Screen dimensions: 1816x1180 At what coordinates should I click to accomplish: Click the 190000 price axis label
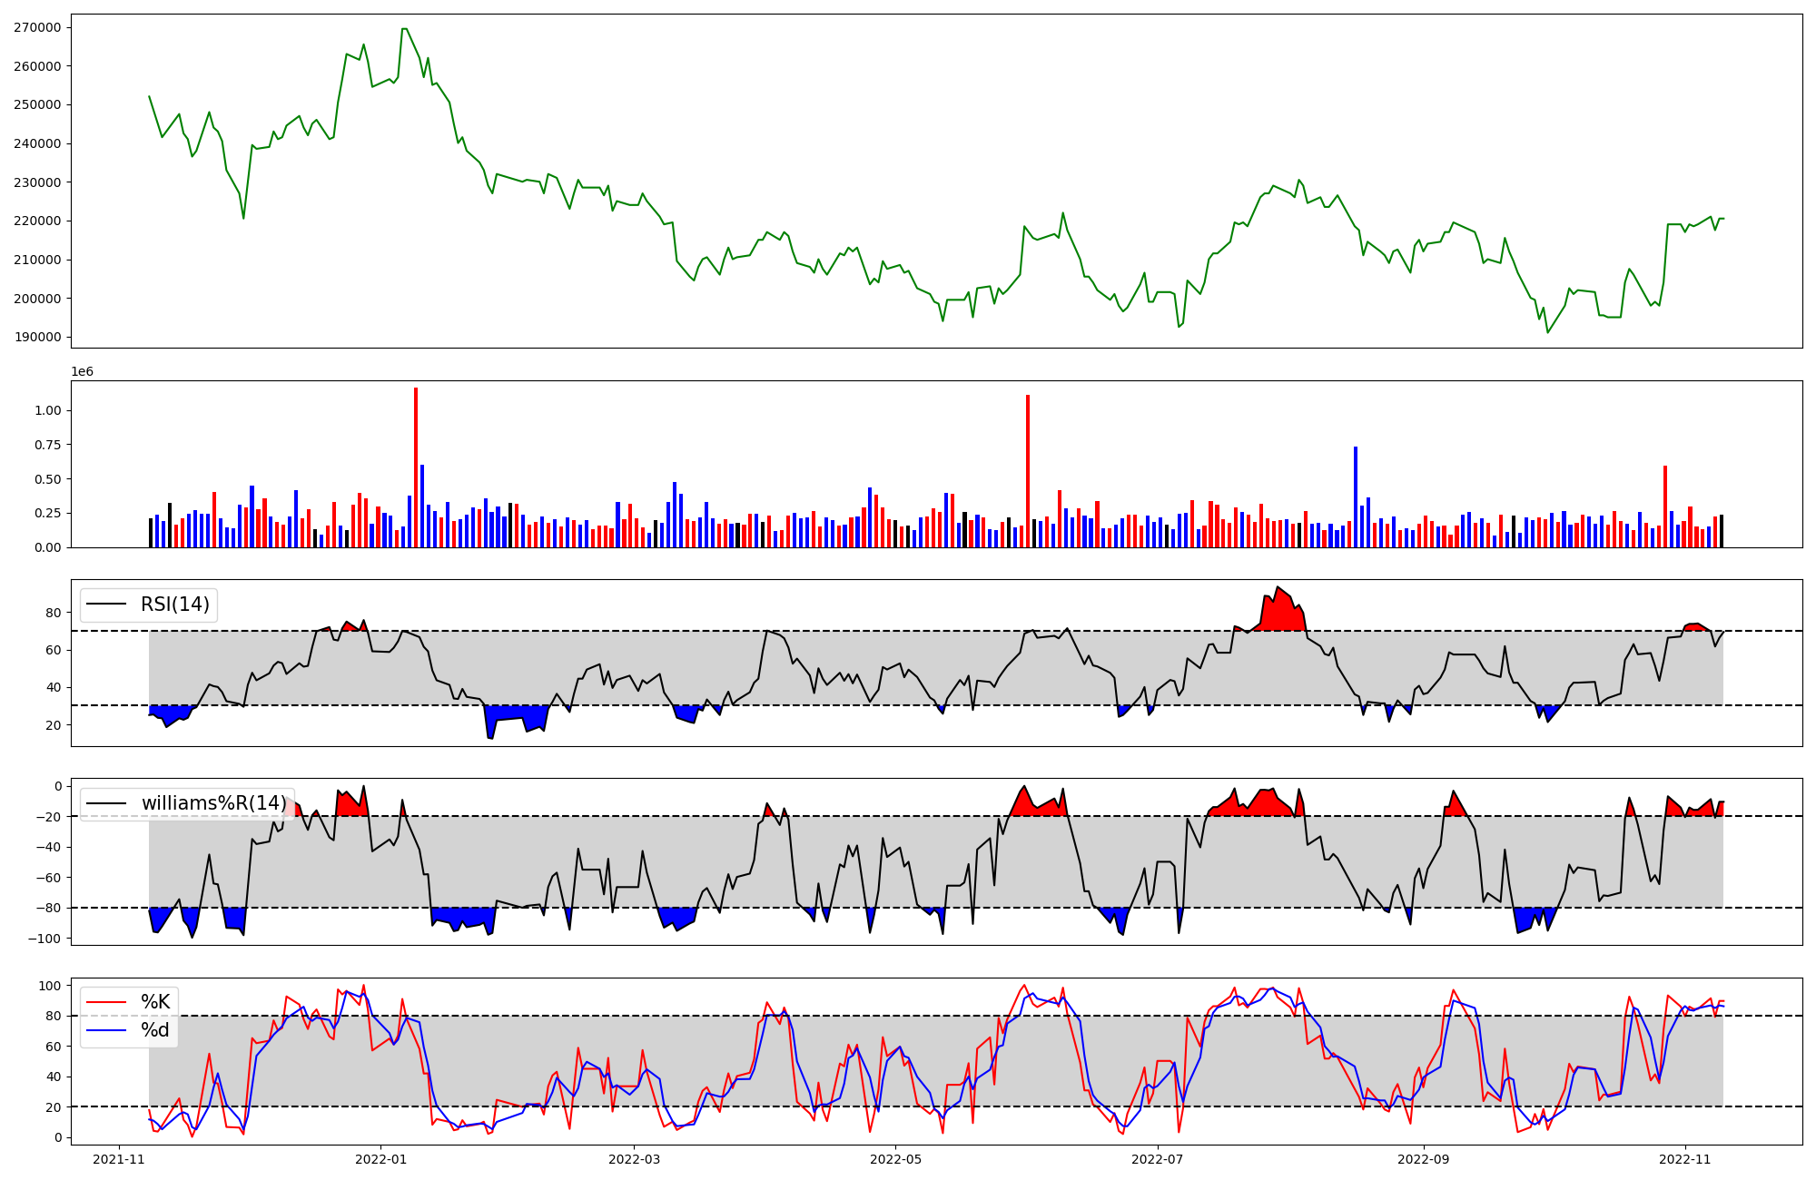point(37,337)
